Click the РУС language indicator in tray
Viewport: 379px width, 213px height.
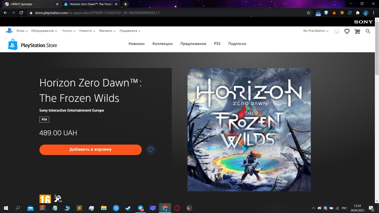pos(344,208)
